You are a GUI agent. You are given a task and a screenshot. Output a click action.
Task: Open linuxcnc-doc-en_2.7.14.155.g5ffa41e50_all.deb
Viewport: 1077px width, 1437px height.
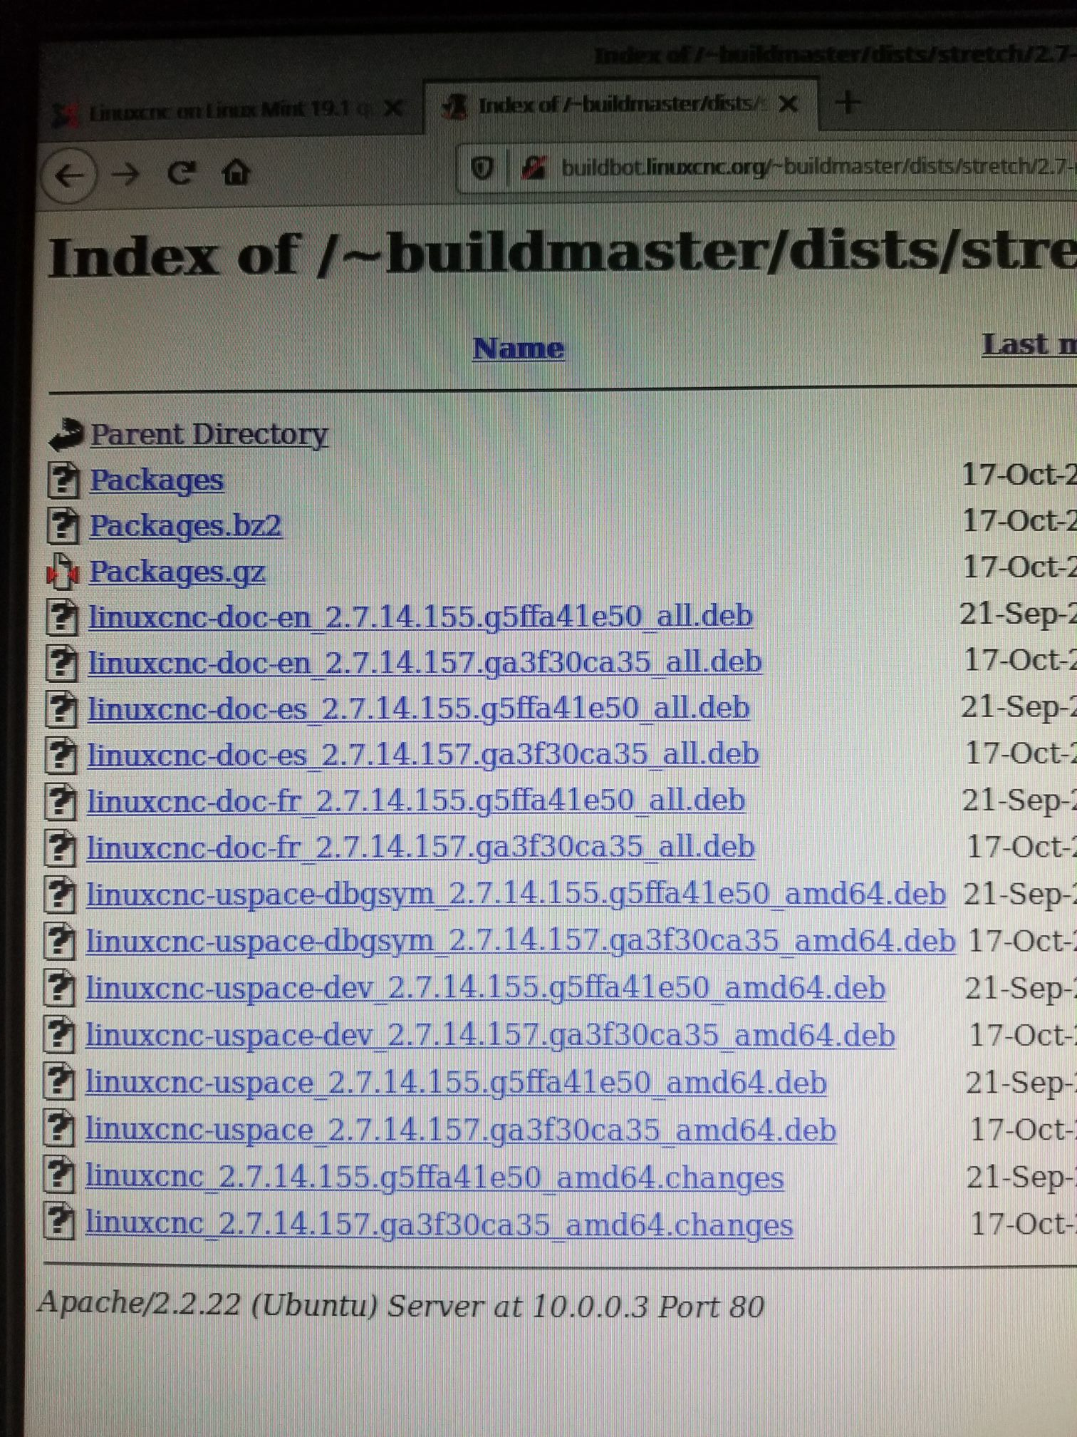(420, 616)
